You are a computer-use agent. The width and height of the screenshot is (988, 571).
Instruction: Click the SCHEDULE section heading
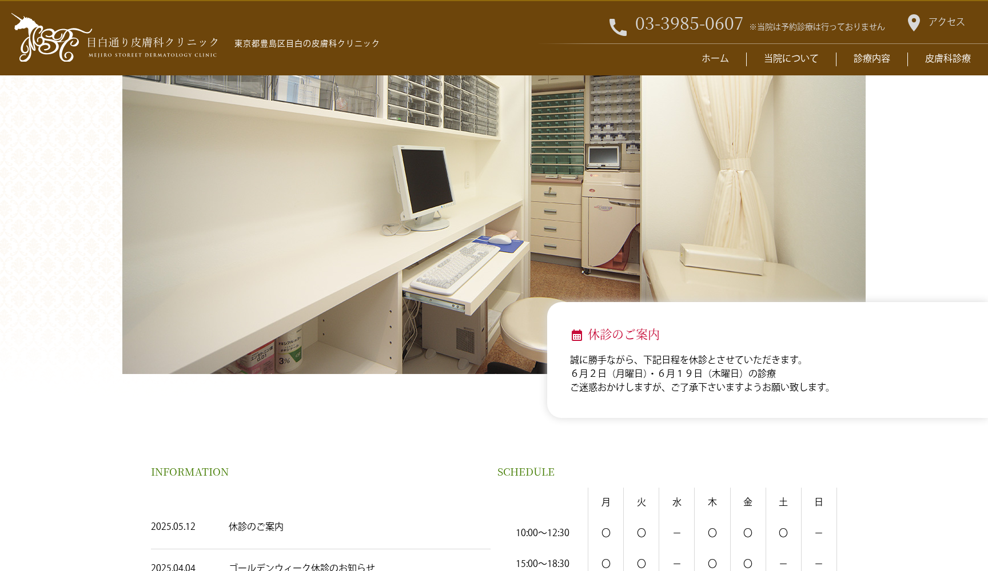click(525, 472)
